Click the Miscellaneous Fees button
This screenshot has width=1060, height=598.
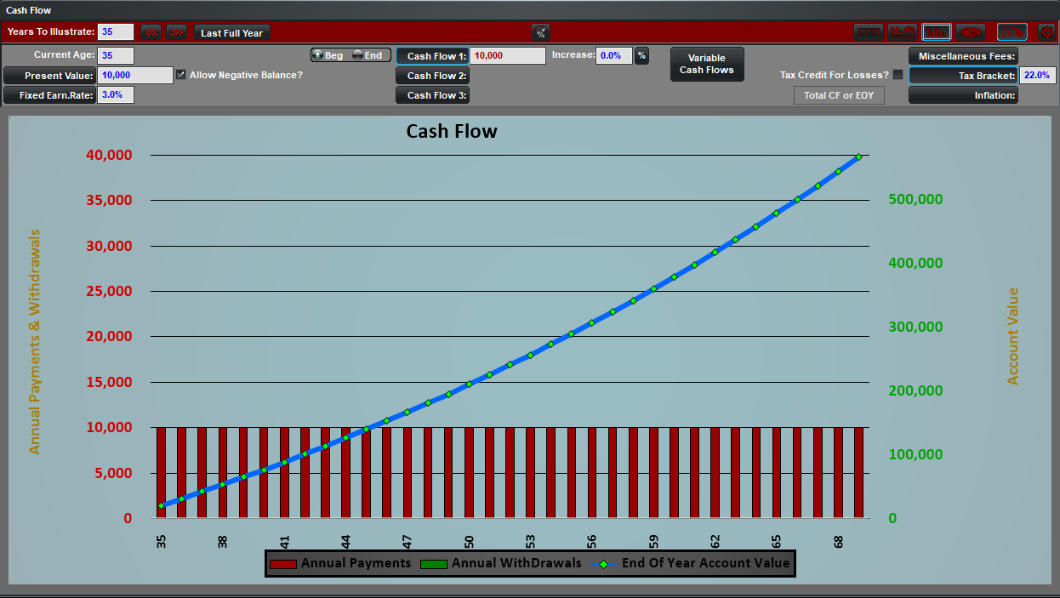(963, 56)
